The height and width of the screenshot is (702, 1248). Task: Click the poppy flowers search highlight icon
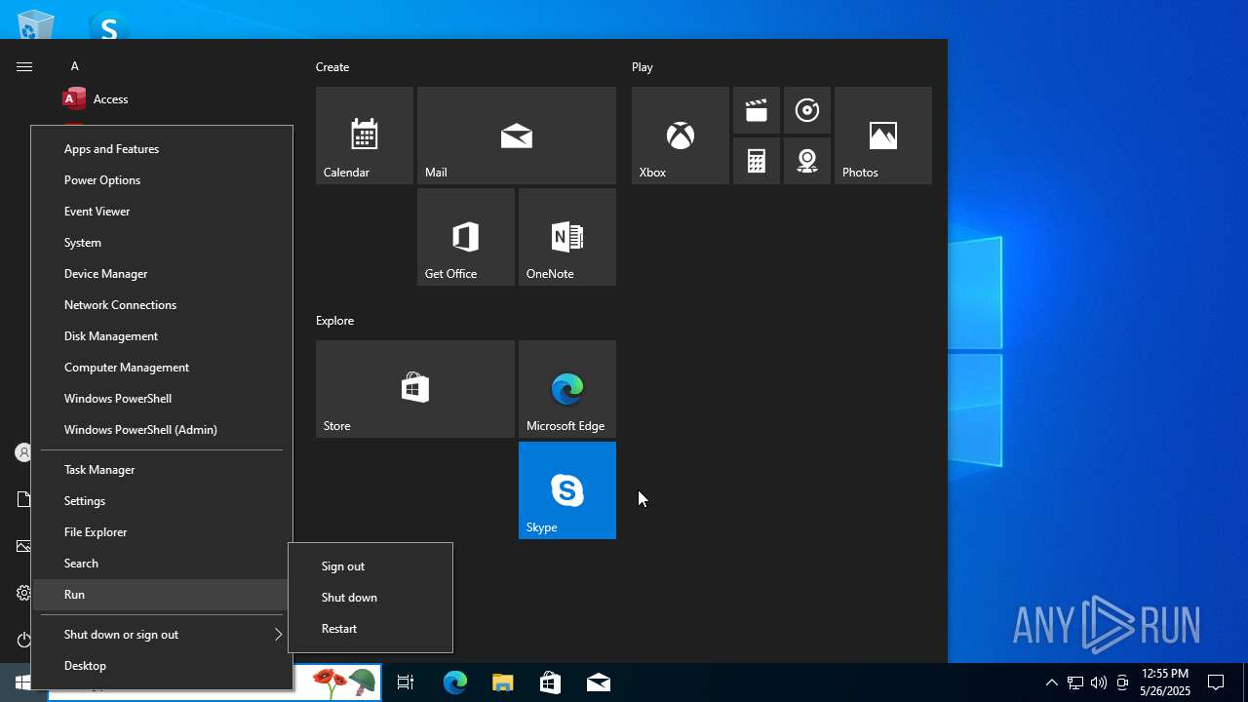336,682
